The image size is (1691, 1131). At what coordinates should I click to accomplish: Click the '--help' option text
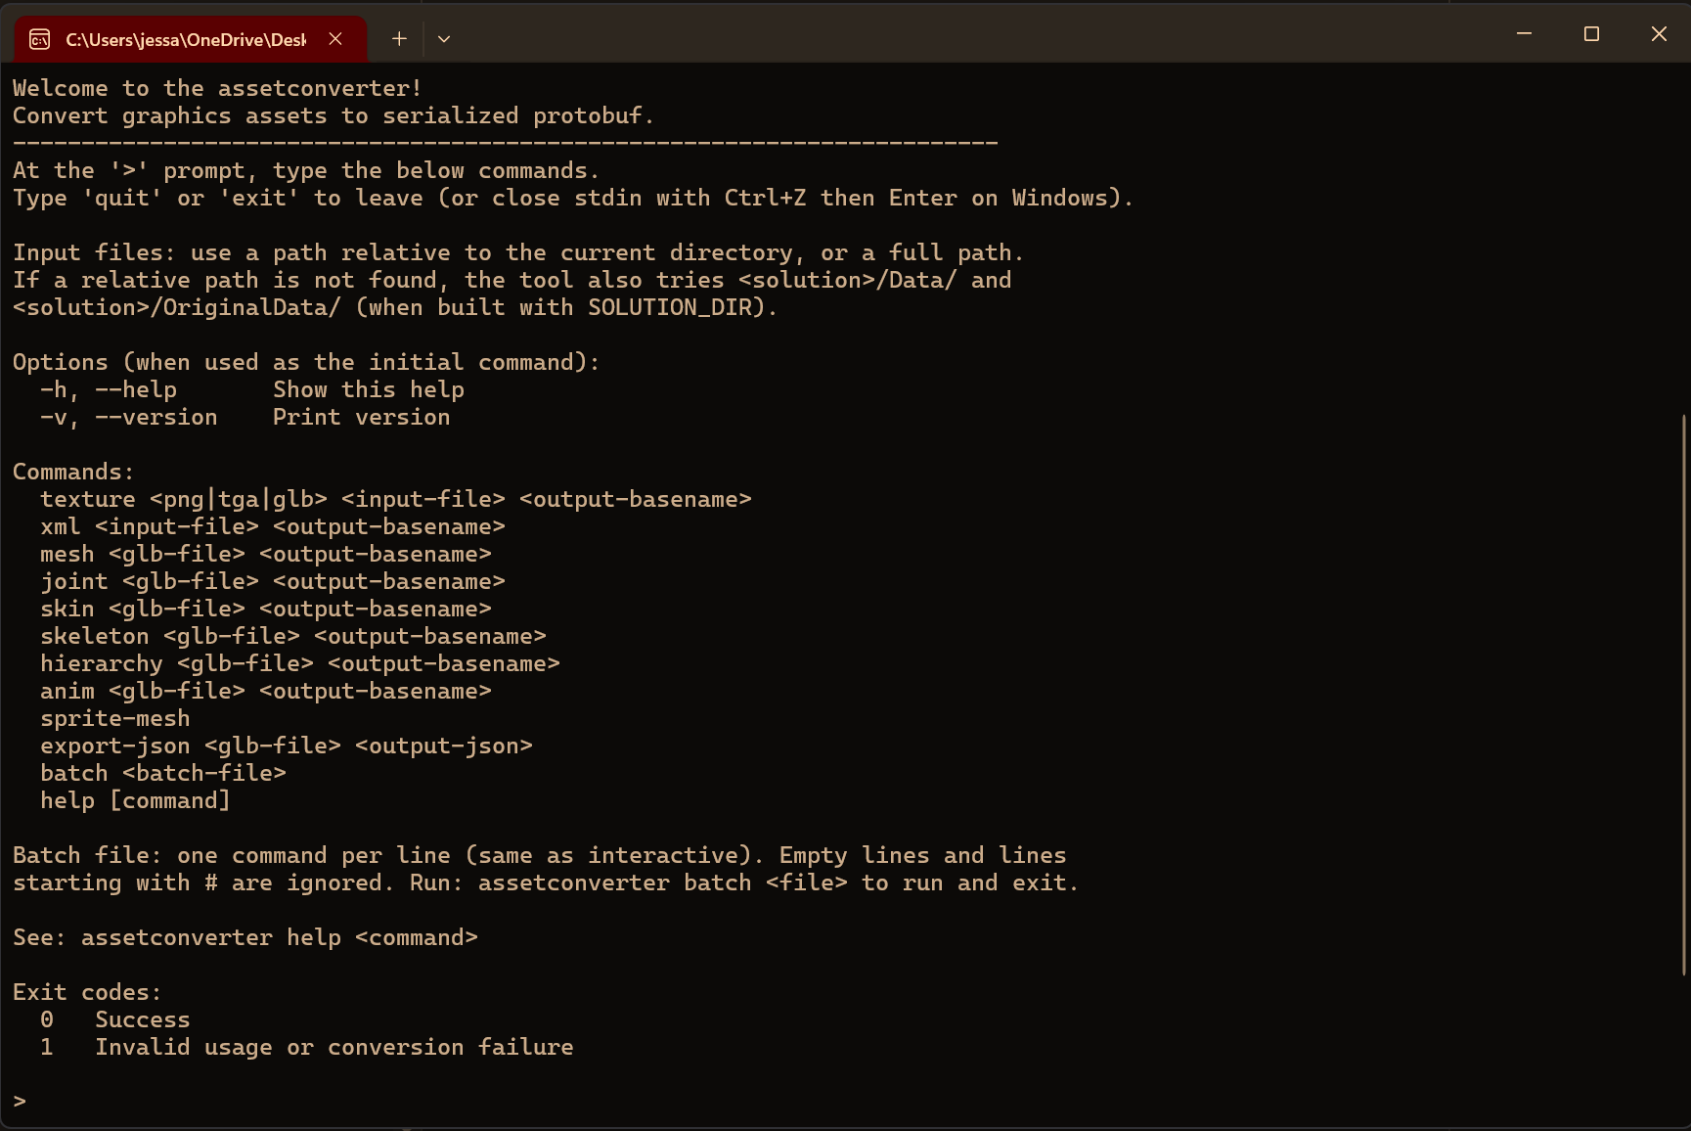136,390
